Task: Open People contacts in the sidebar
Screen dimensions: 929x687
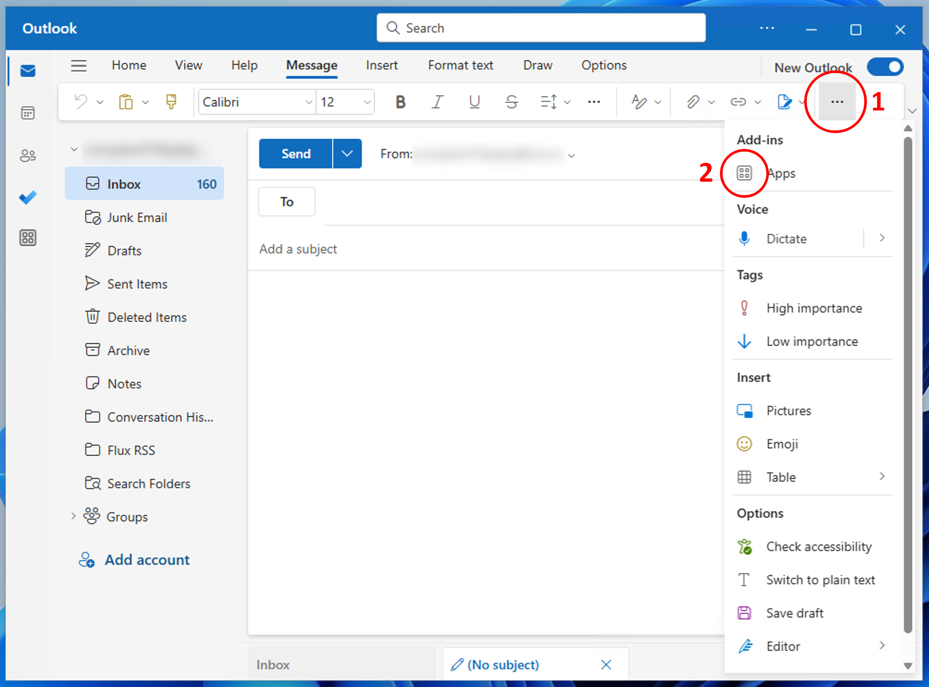Action: [x=28, y=155]
